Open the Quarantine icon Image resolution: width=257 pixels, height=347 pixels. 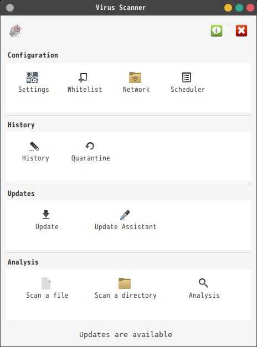click(x=90, y=146)
